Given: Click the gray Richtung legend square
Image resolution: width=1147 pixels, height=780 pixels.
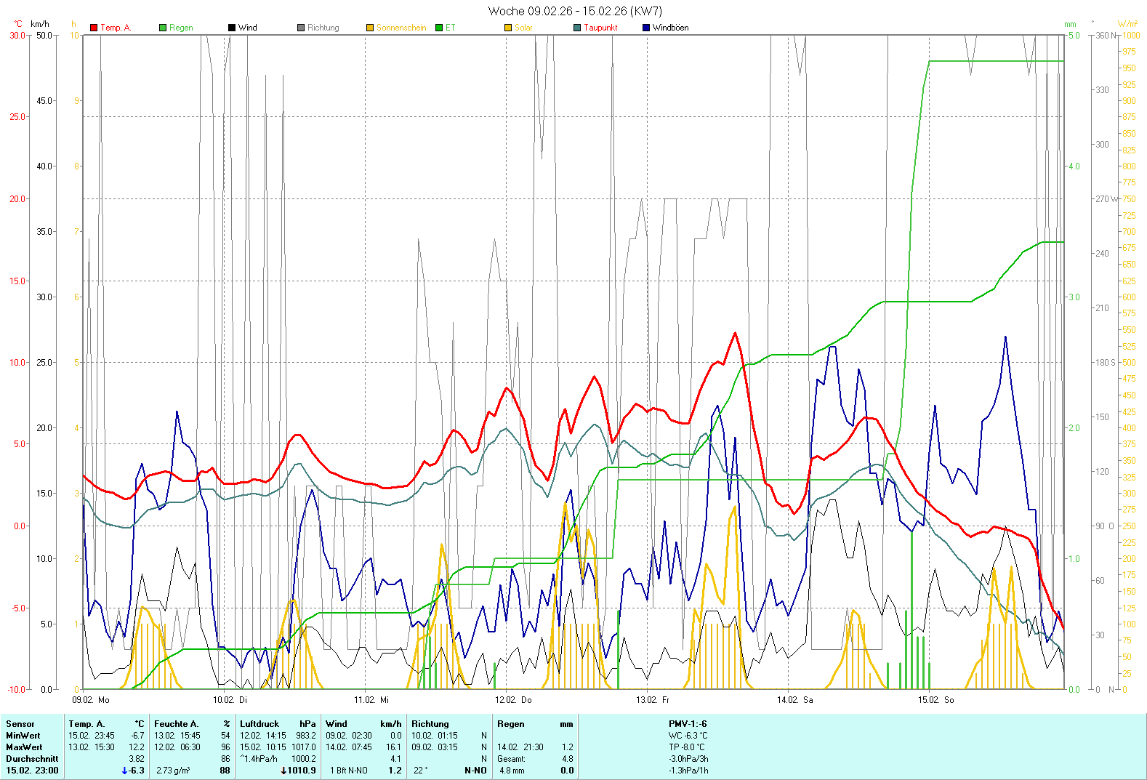Looking at the screenshot, I should [301, 28].
